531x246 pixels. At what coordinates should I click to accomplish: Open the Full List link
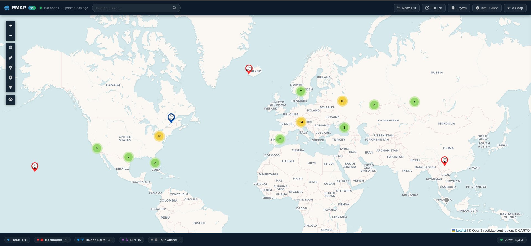(x=434, y=8)
